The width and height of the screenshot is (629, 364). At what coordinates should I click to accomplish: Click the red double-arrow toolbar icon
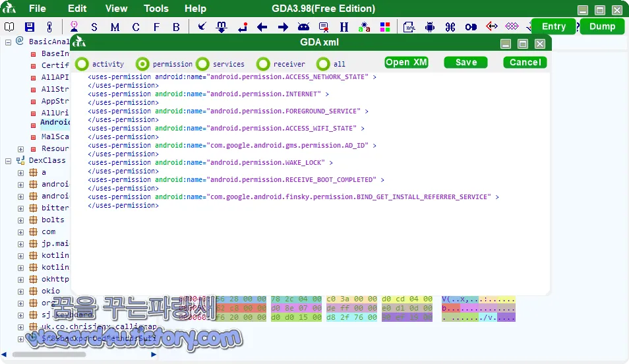(491, 26)
